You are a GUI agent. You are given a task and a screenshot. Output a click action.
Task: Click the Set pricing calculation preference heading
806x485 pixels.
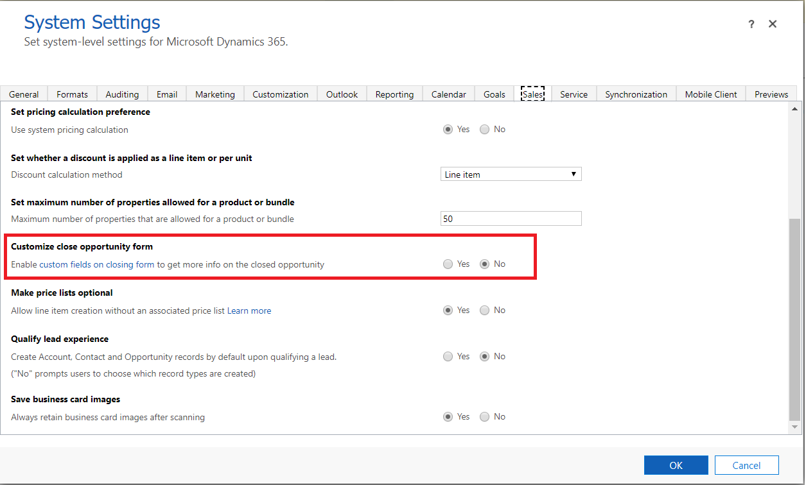coord(80,112)
